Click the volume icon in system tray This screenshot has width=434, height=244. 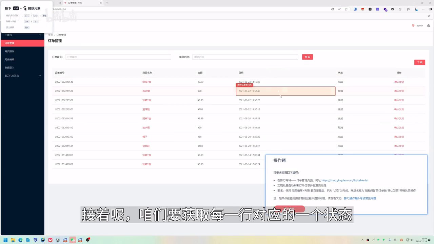click(x=412, y=240)
